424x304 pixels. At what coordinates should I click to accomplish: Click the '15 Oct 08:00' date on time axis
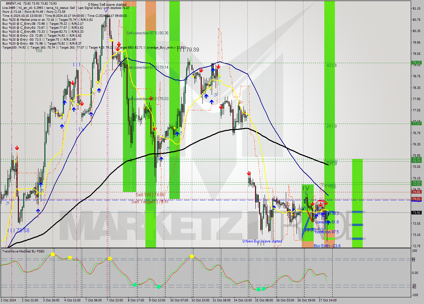[x=264, y=300]
